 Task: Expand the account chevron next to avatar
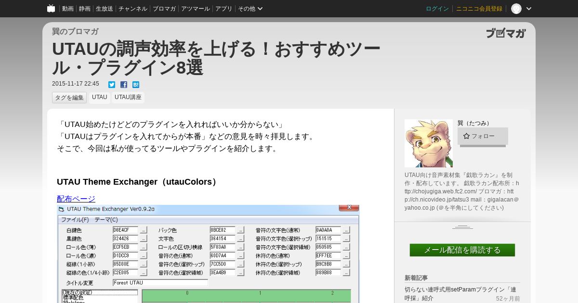pyautogui.click(x=529, y=9)
